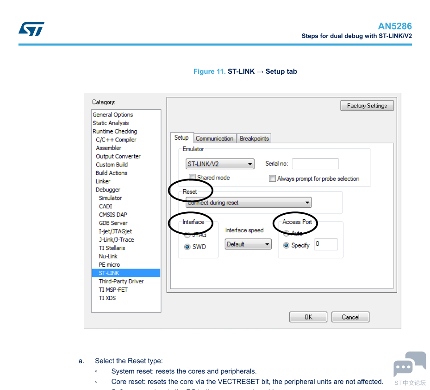Select TI MSP-FET category
This screenshot has width=430, height=390.
113,290
